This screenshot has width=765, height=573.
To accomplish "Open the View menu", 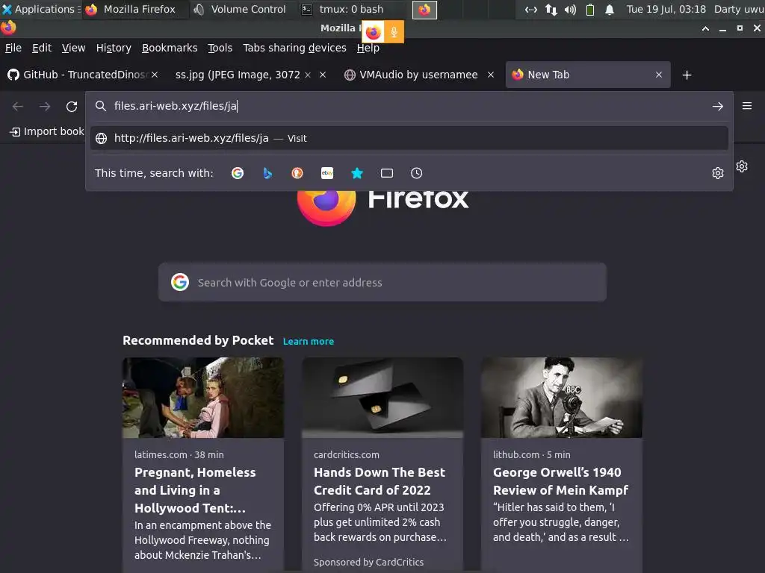I will (x=73, y=48).
